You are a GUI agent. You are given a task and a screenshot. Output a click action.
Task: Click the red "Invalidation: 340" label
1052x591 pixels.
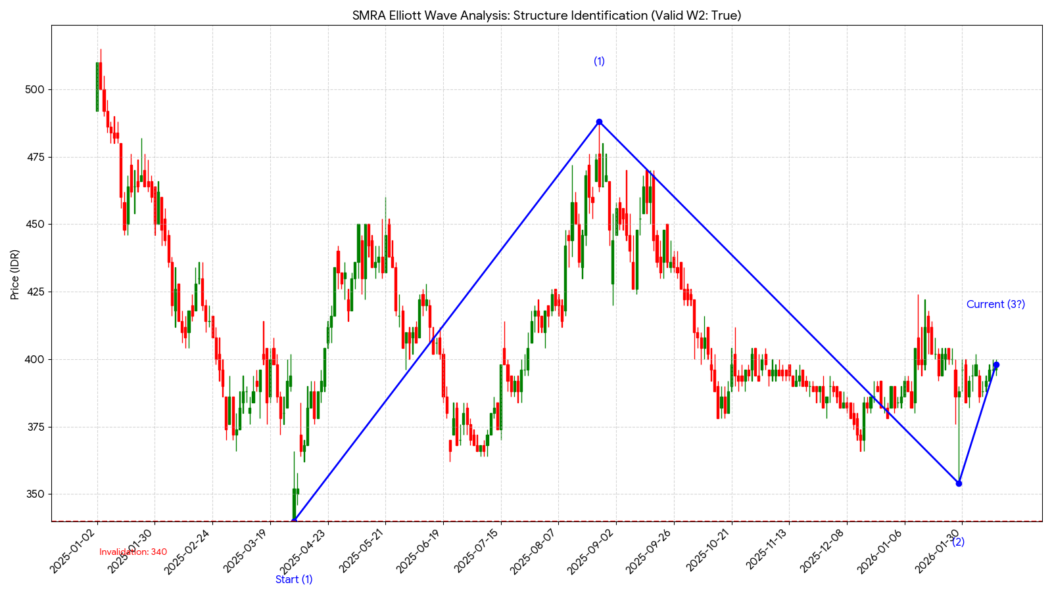pyautogui.click(x=133, y=552)
